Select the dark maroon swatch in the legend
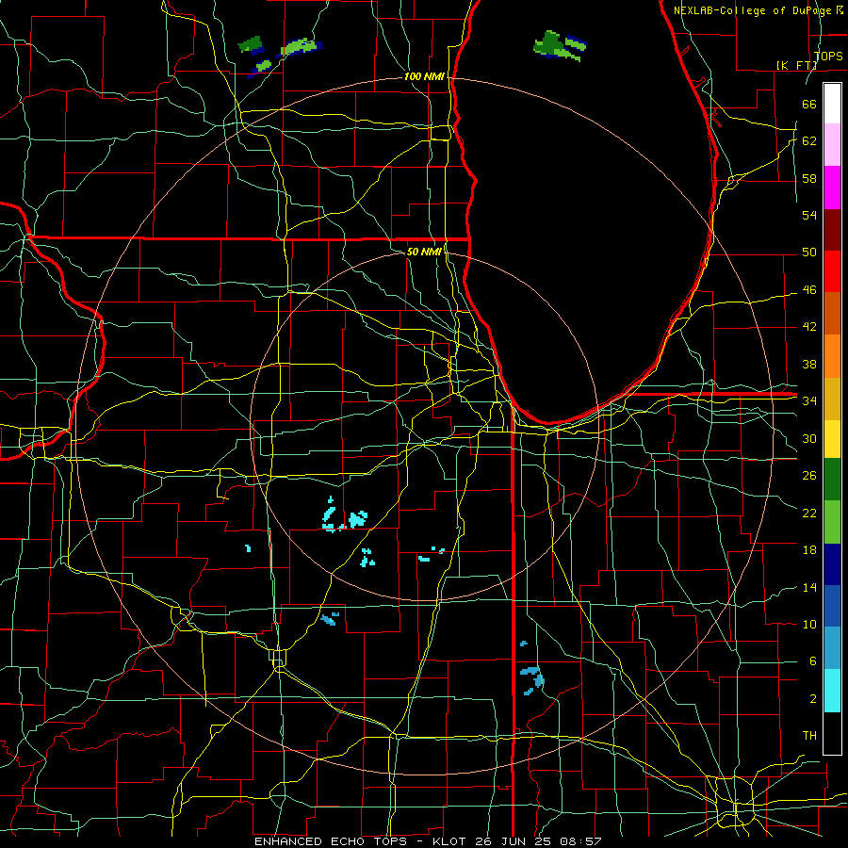This screenshot has height=848, width=848. click(x=832, y=229)
